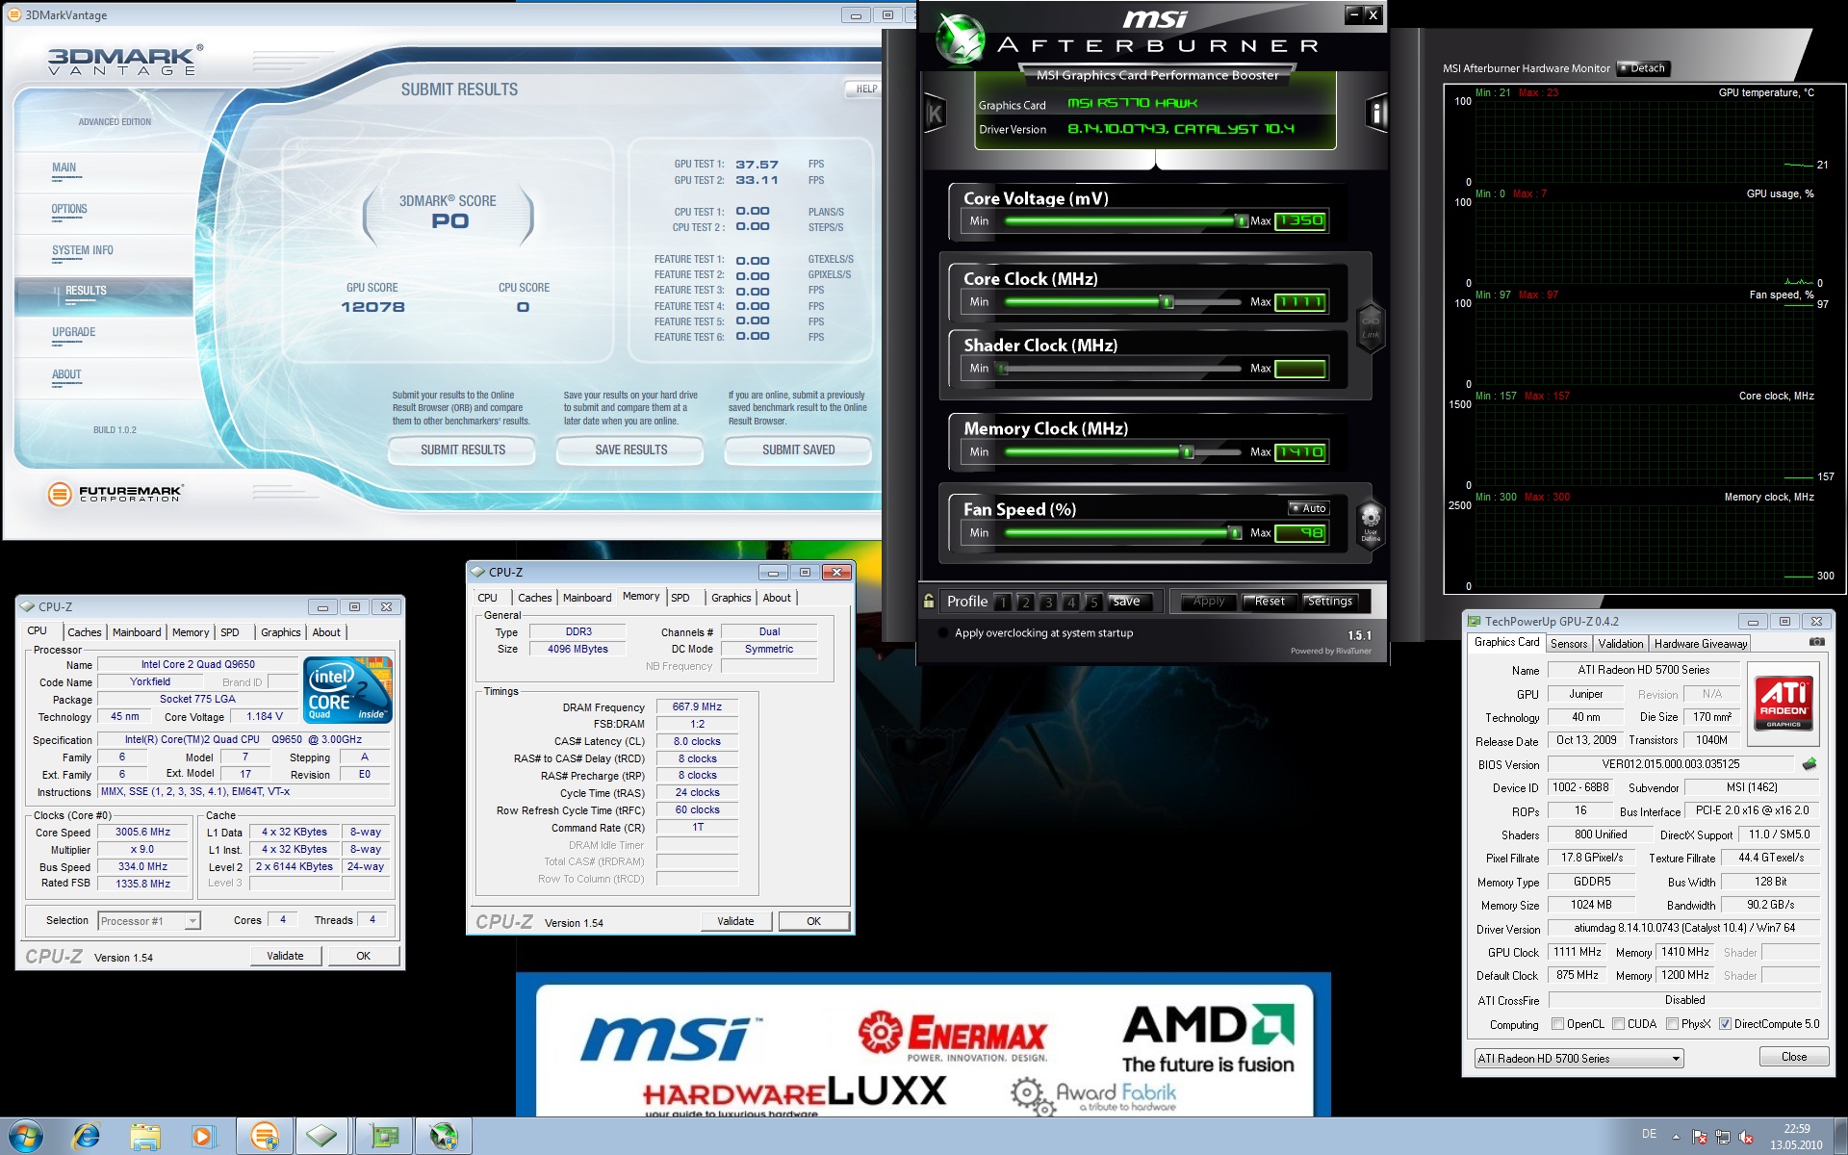Toggle CUDA checkbox in GPU-Z
The height and width of the screenshot is (1155, 1848).
[1618, 1024]
